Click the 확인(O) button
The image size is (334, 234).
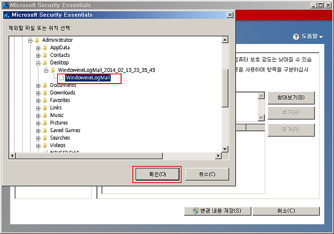click(157, 174)
